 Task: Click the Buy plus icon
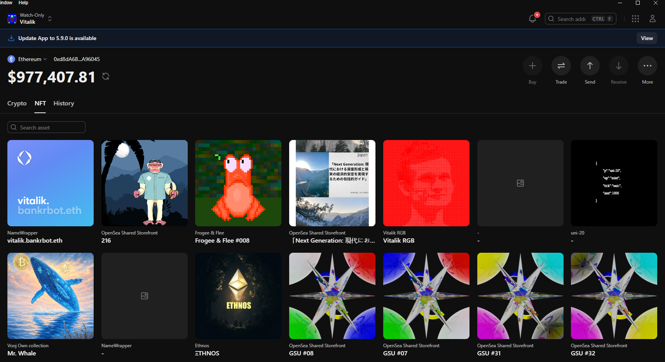532,66
